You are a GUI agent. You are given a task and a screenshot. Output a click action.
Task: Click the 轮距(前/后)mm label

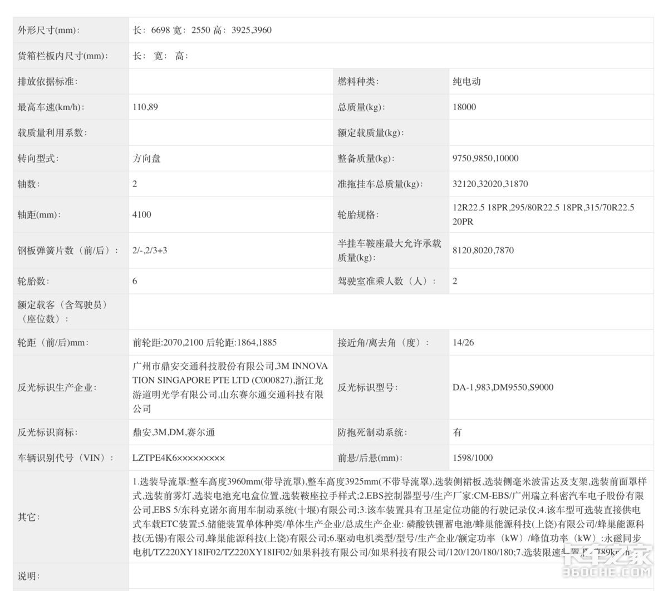point(53,342)
